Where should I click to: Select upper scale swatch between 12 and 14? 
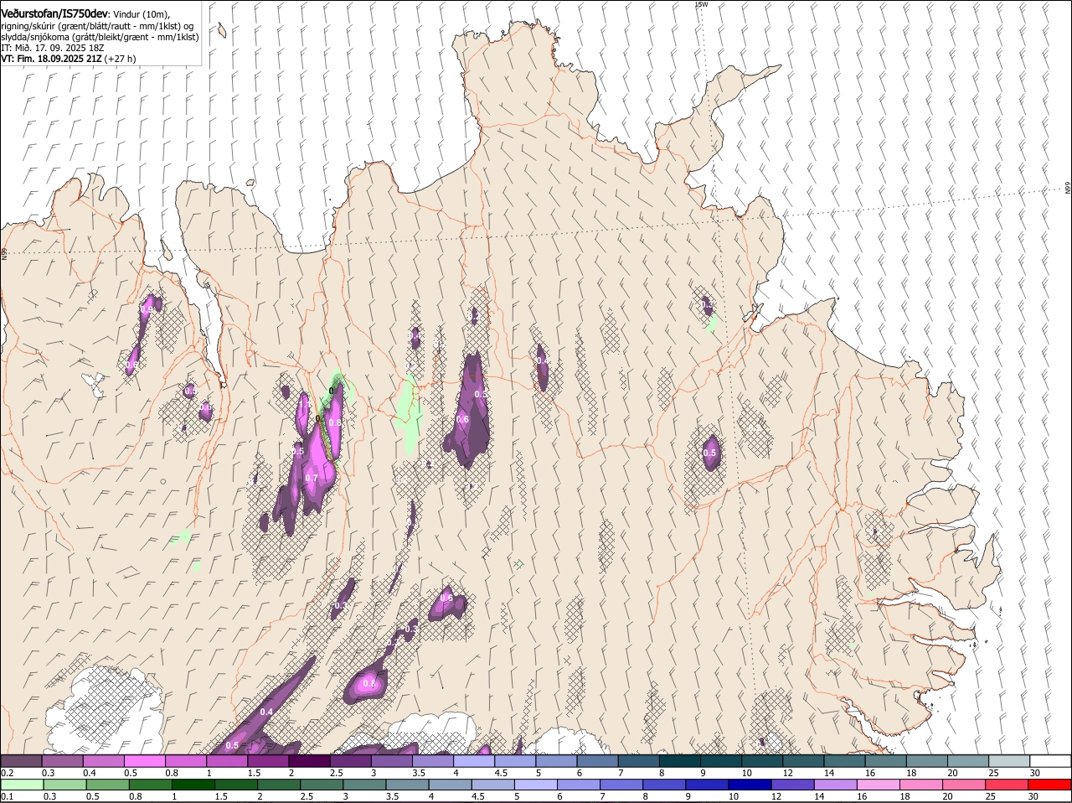803,760
